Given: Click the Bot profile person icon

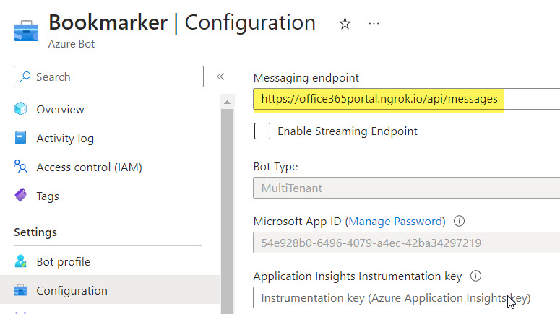Looking at the screenshot, I should coord(21,261).
